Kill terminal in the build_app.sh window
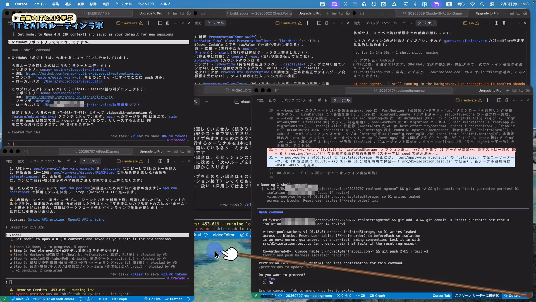This screenshot has width=536, height=302. [327, 23]
